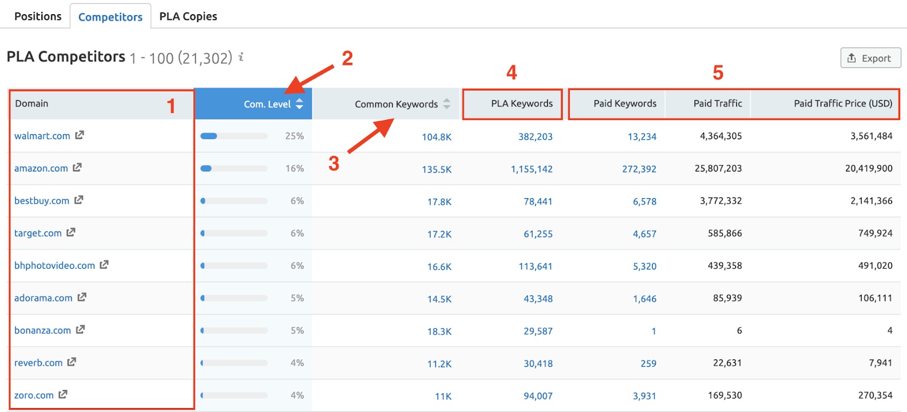Open external link icon next to target.com
907x412 pixels.
71,232
